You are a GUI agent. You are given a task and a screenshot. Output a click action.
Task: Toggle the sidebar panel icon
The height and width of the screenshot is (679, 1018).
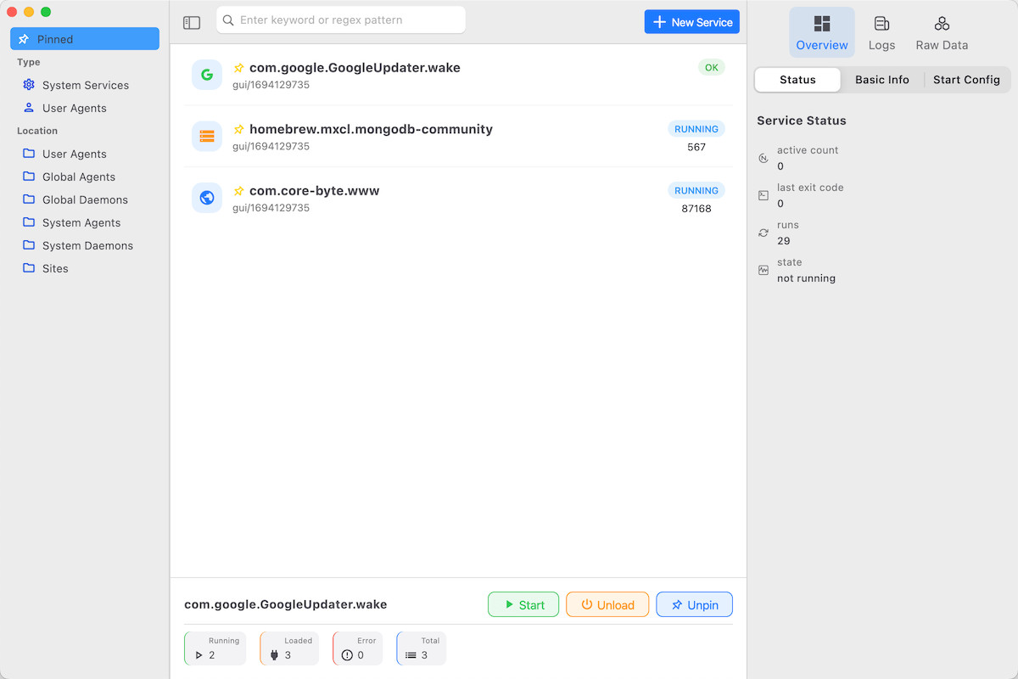pyautogui.click(x=192, y=23)
